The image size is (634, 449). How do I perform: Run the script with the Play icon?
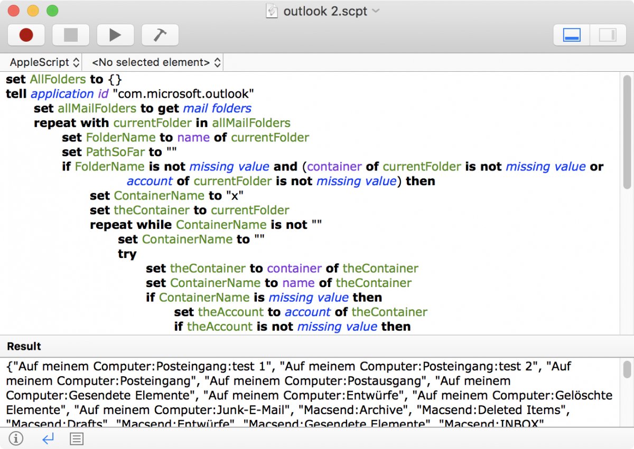pos(115,34)
